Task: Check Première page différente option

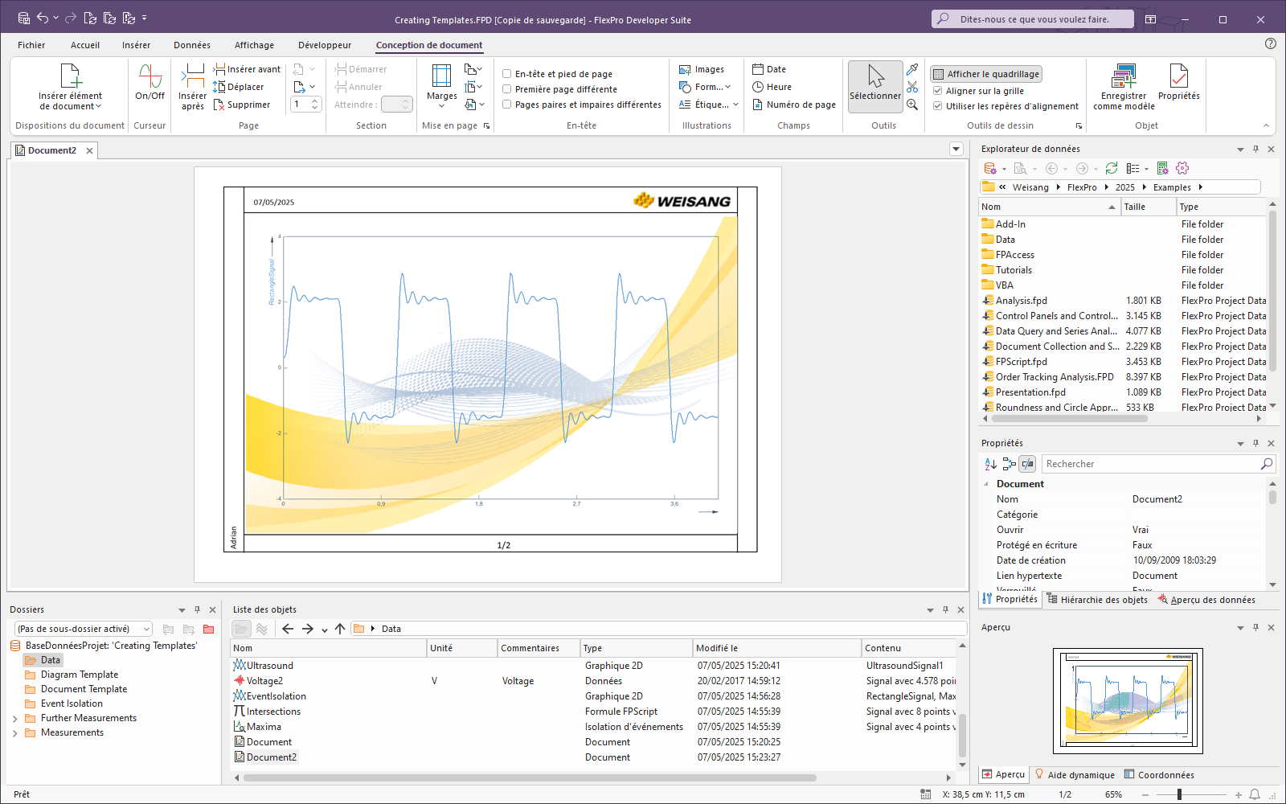Action: tap(507, 89)
